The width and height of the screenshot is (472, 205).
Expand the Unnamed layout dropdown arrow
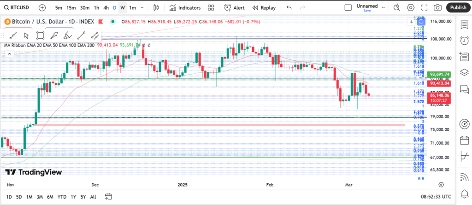click(x=383, y=7)
